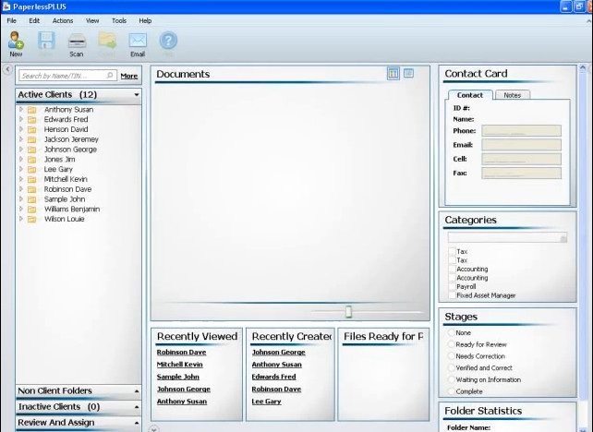Click Wilson Louie folder icon
The height and width of the screenshot is (432, 593).
(x=32, y=219)
